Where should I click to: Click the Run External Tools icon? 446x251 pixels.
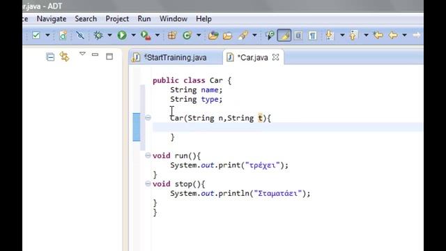tap(146, 36)
